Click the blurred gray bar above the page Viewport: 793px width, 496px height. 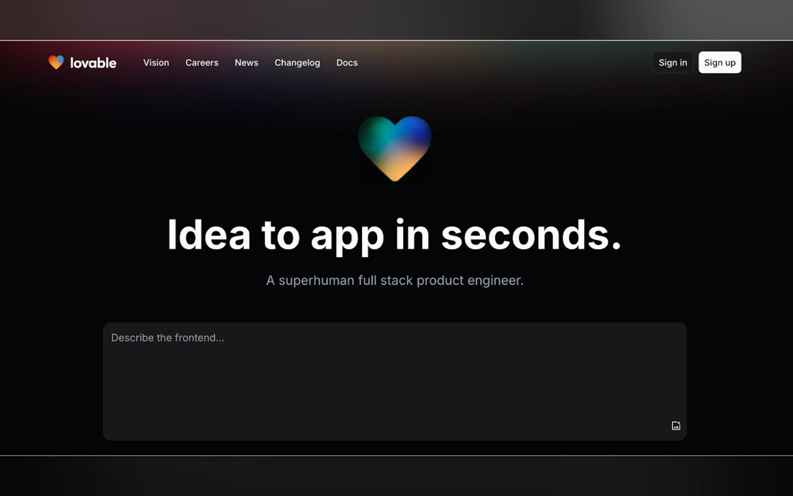[396, 20]
